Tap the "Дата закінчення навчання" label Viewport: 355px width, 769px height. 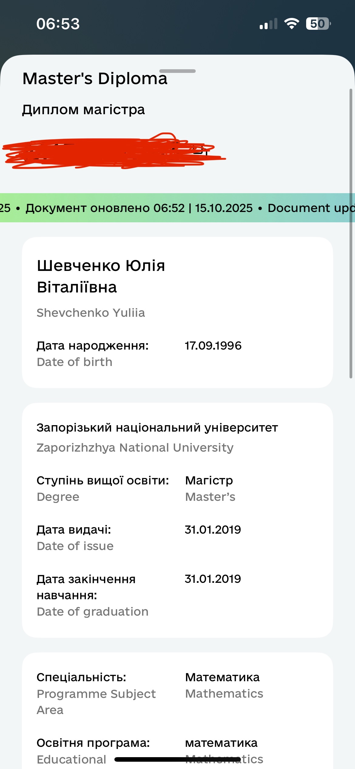(86, 587)
